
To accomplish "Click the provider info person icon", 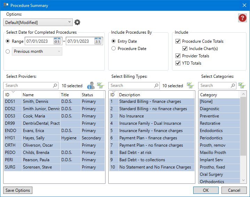I will (91, 85).
